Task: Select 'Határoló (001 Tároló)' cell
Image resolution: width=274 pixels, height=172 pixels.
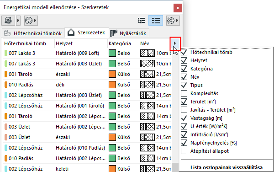Action: click(x=80, y=106)
